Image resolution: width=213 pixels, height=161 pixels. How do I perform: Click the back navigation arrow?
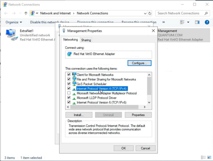(x=6, y=13)
